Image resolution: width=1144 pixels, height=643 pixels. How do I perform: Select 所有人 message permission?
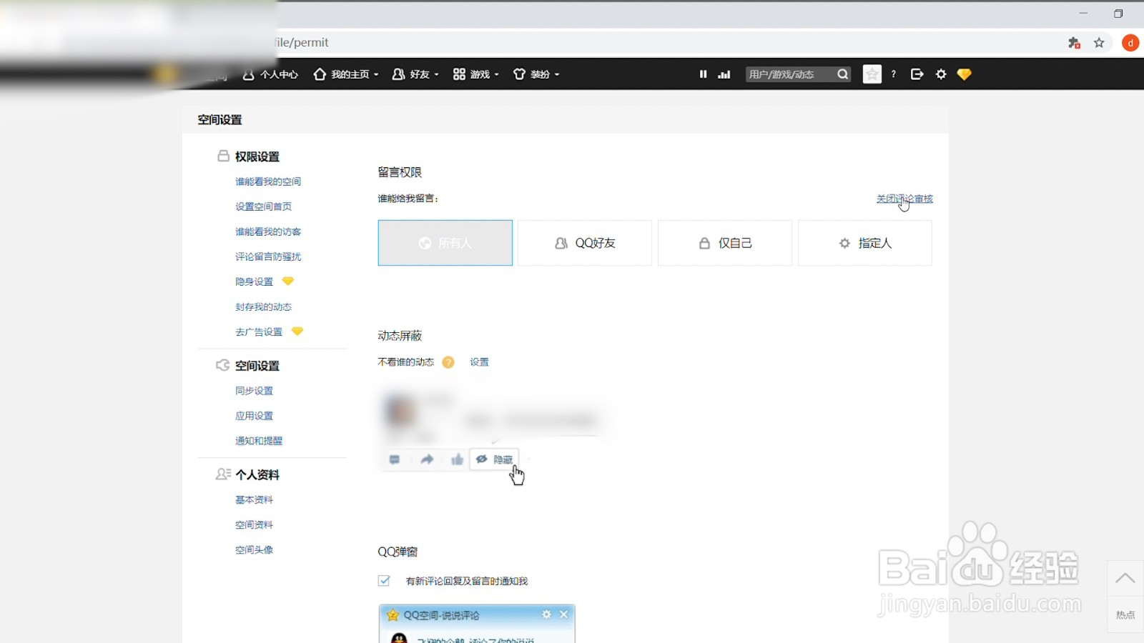[445, 243]
